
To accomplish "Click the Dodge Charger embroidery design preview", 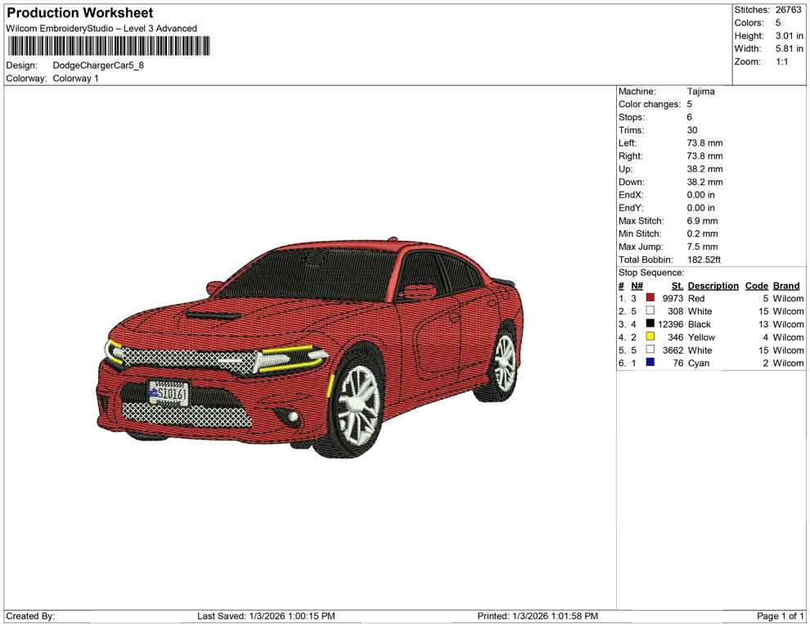I will click(x=310, y=347).
